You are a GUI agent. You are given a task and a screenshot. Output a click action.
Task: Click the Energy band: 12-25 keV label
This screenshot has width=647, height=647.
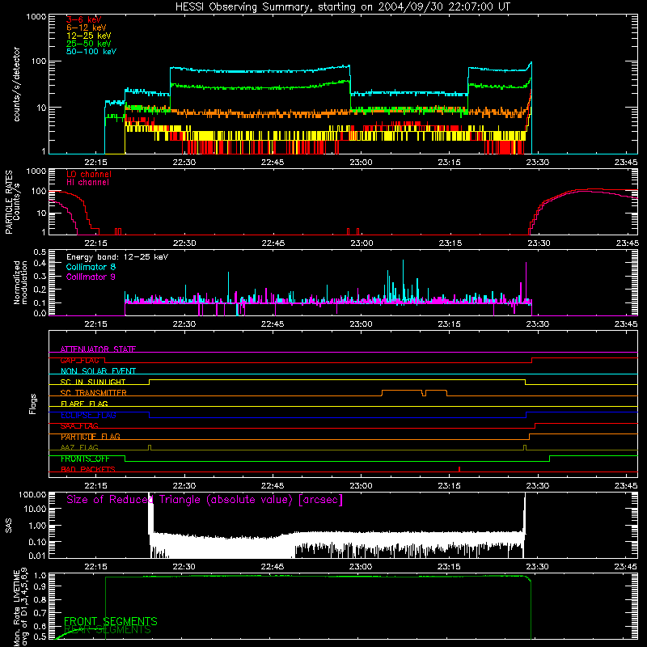[x=117, y=257]
